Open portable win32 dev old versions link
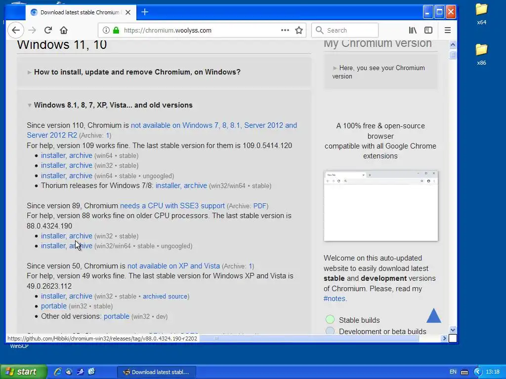 117,316
